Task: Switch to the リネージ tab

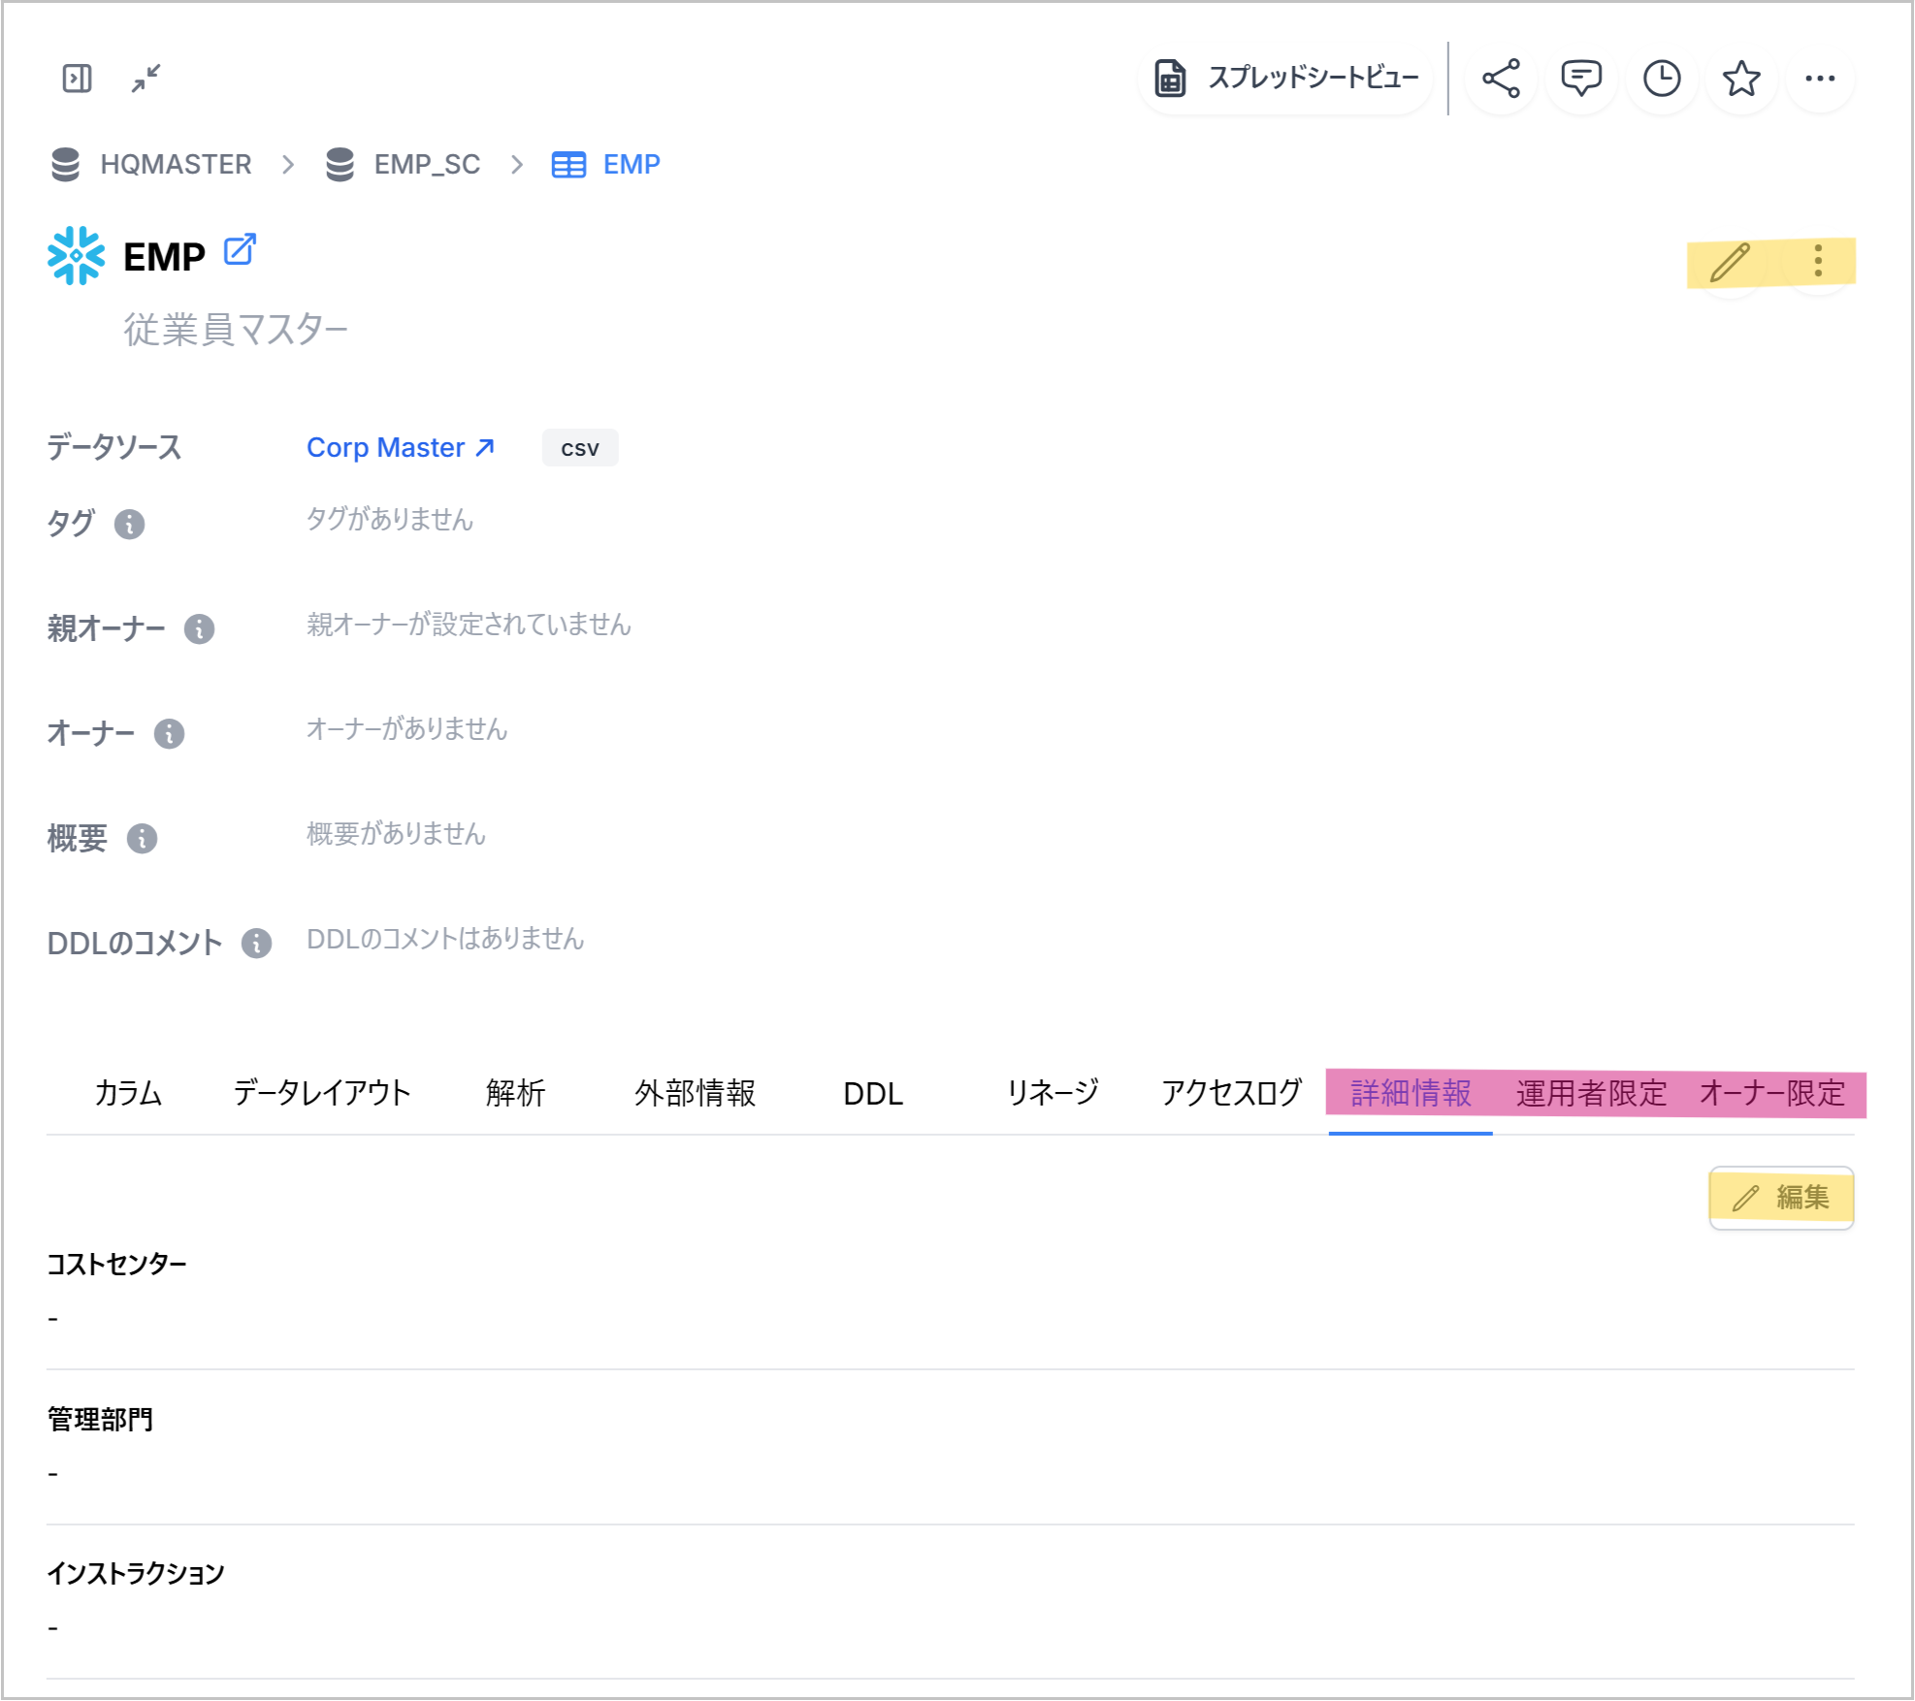Action: pyautogui.click(x=1053, y=1094)
